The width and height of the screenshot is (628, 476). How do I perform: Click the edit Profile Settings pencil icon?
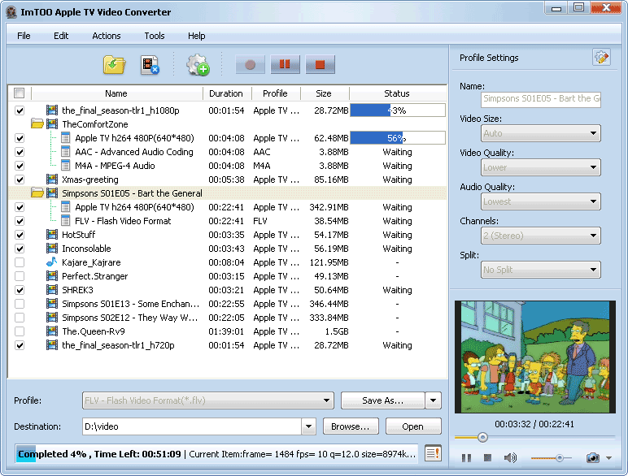click(x=601, y=58)
